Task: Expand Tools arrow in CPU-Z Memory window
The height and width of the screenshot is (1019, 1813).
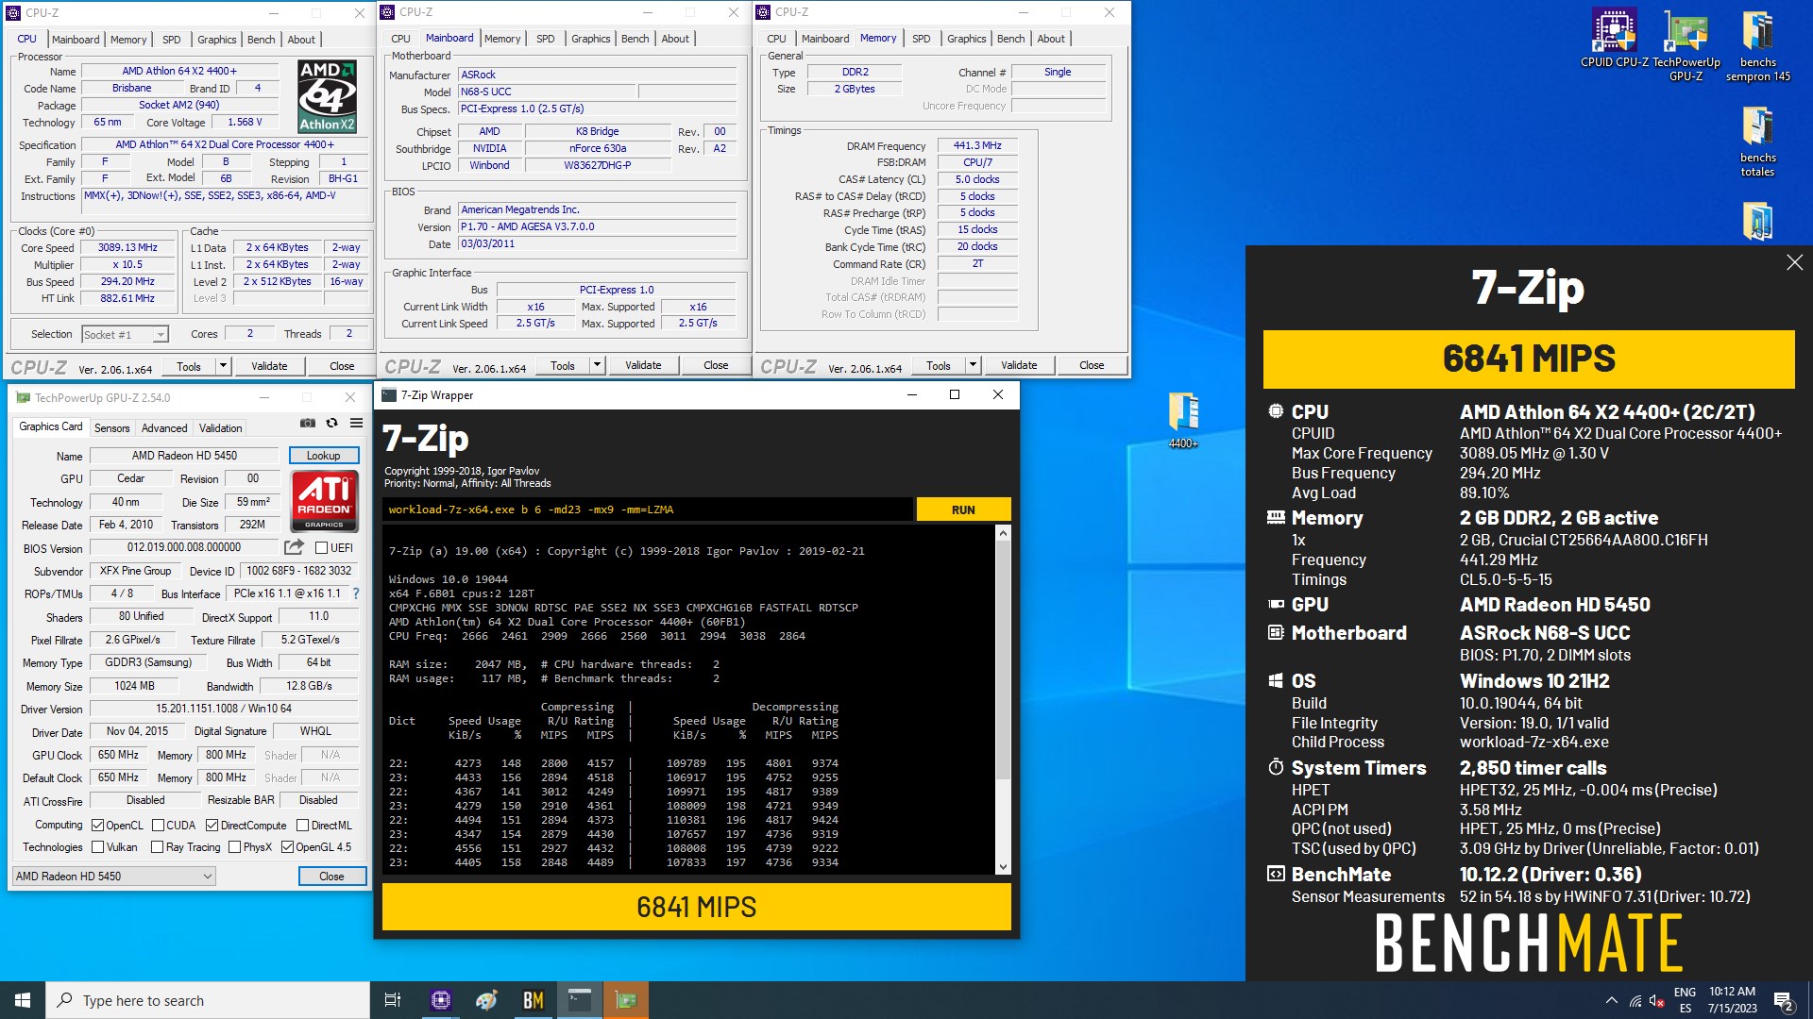Action: (973, 365)
